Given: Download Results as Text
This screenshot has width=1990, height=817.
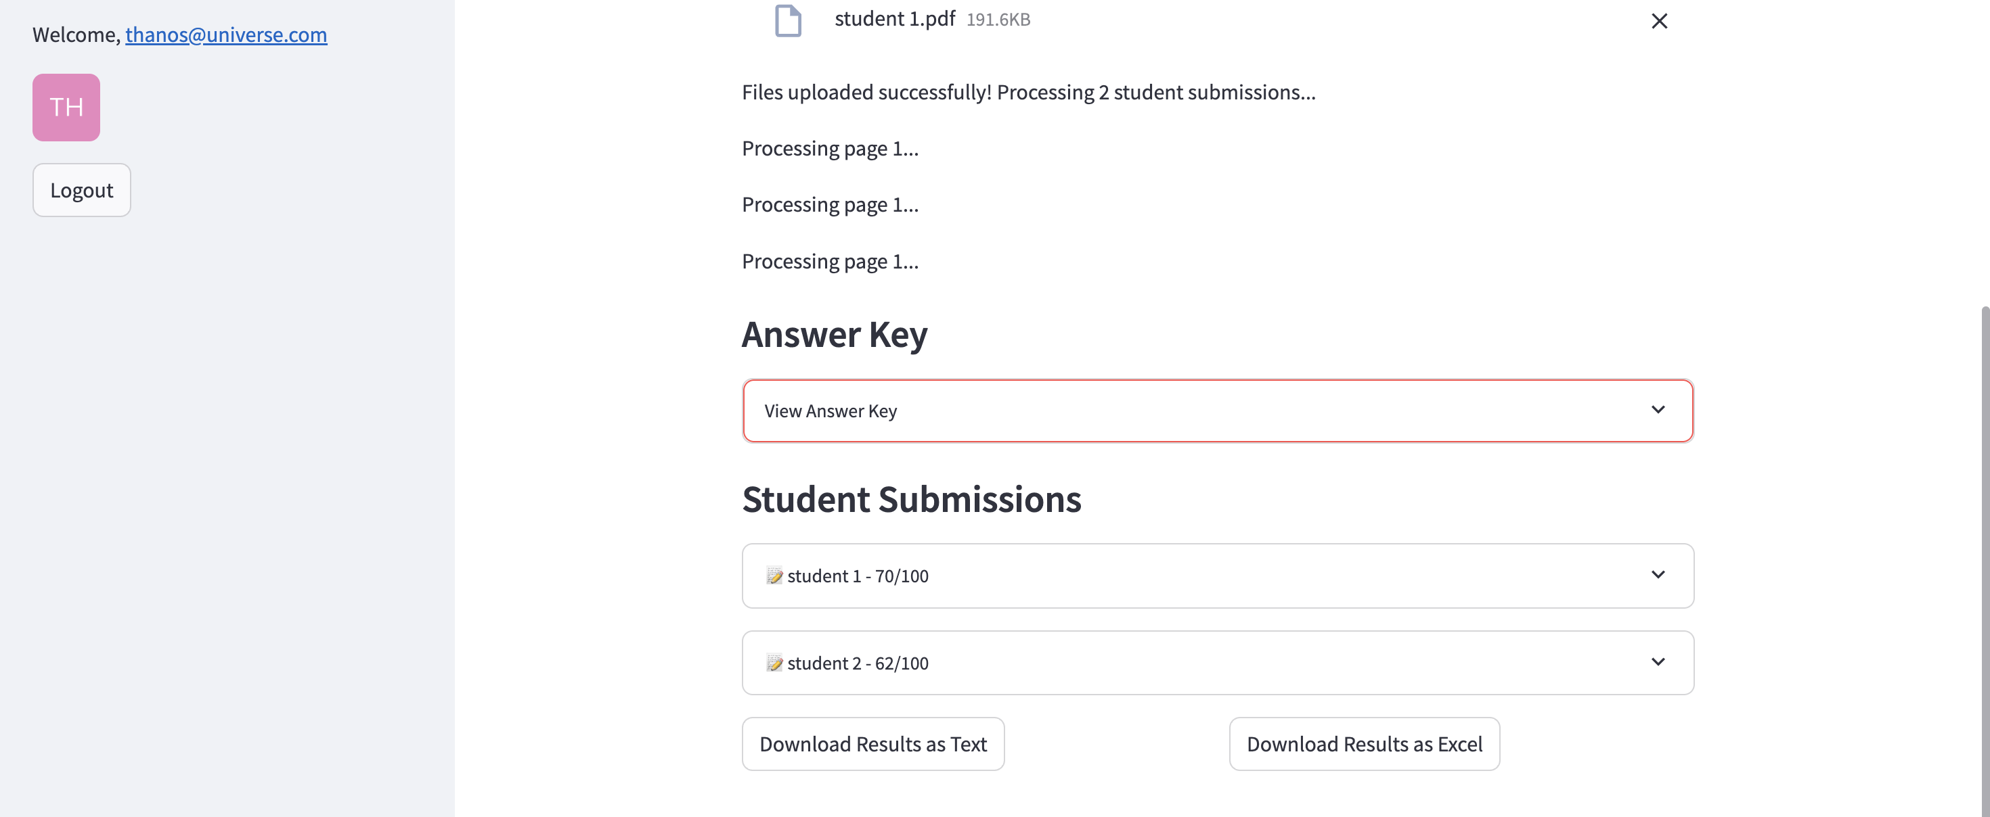Looking at the screenshot, I should click(x=873, y=744).
